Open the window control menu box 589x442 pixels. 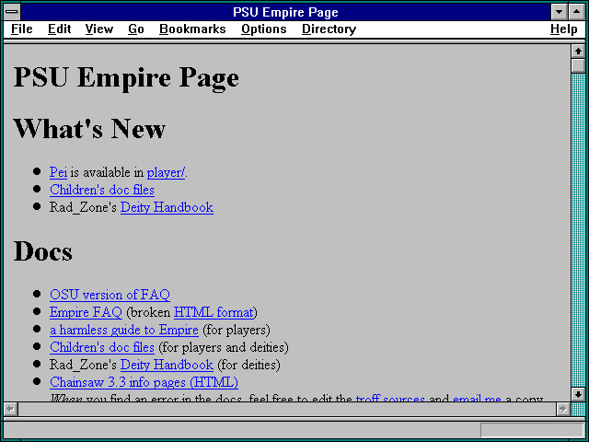click(12, 12)
